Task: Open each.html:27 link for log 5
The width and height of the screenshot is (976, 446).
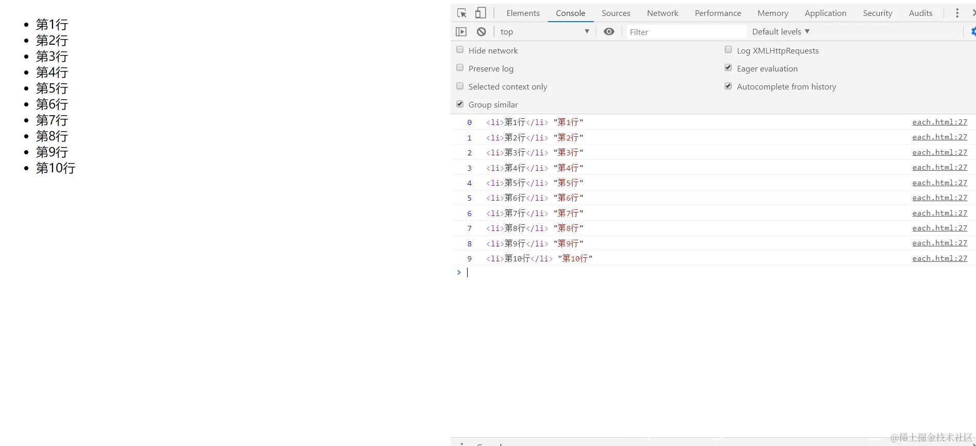Action: tap(939, 198)
